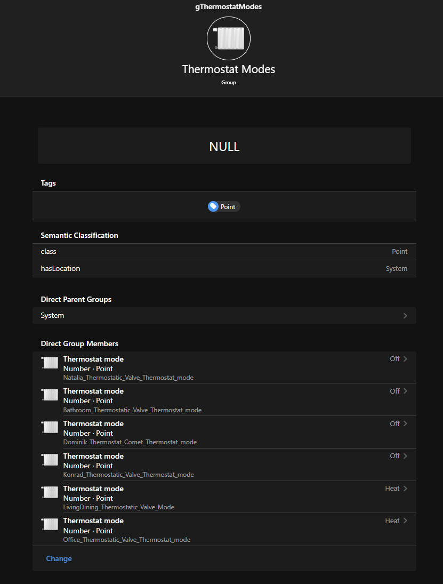Viewport: 443px width, 584px height.
Task: Click the large radiator icon in the header
Action: click(x=229, y=38)
